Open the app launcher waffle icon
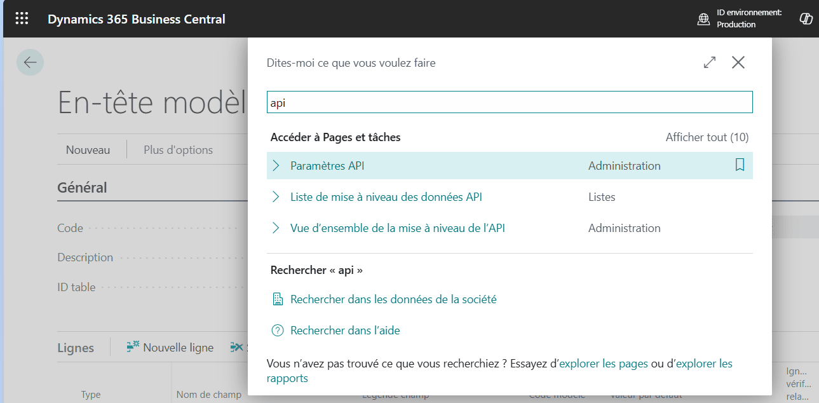This screenshot has width=819, height=403. (22, 18)
